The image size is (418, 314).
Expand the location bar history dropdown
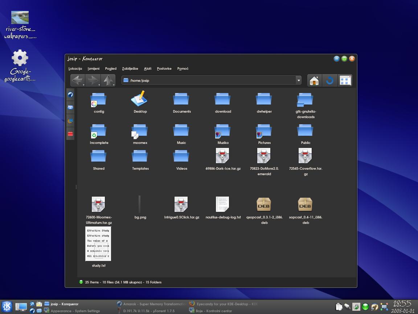299,80
